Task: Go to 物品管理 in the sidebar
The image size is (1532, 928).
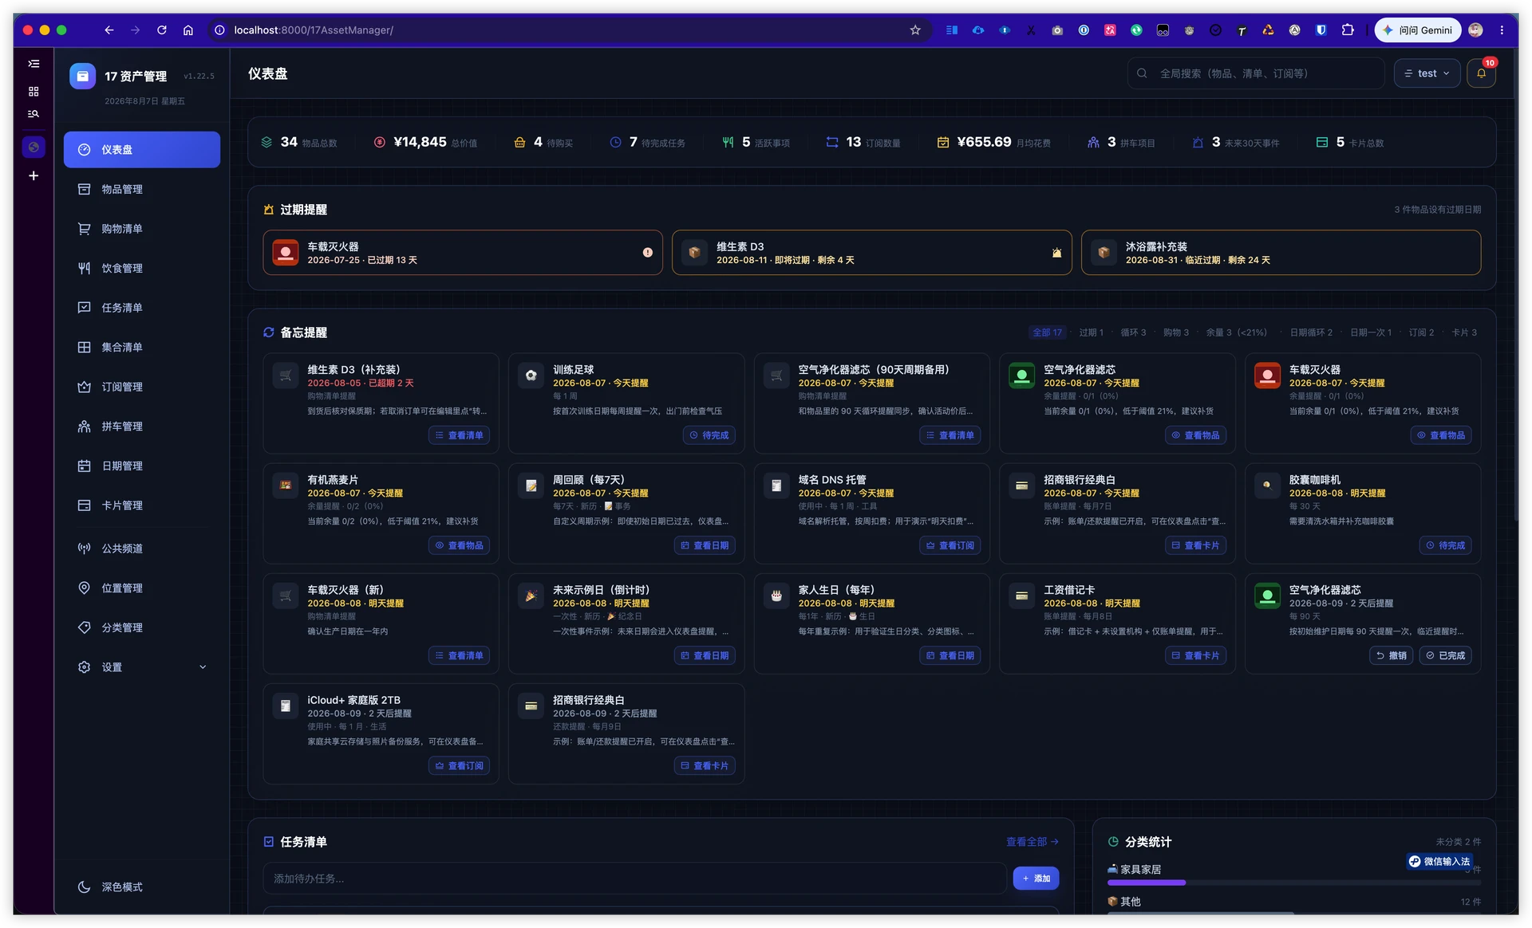Action: (142, 190)
